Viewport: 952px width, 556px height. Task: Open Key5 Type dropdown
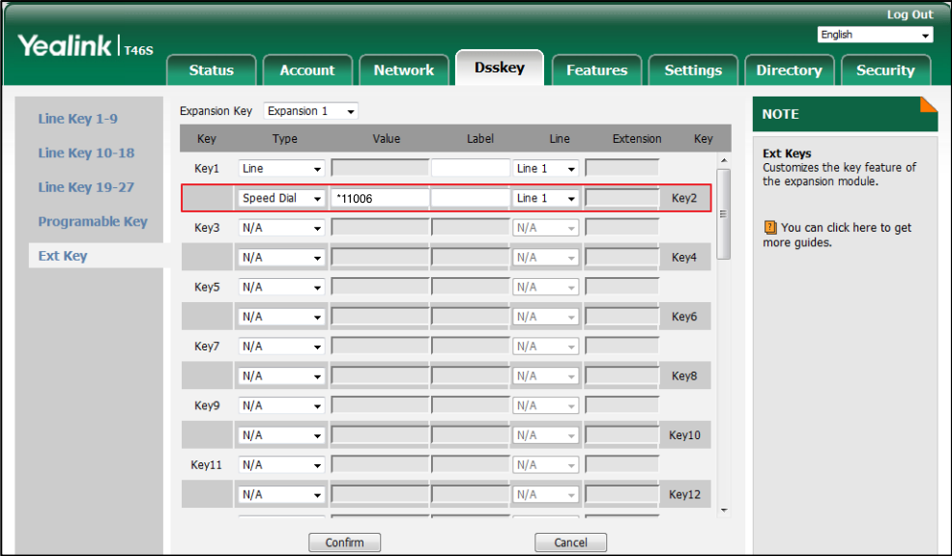point(281,288)
